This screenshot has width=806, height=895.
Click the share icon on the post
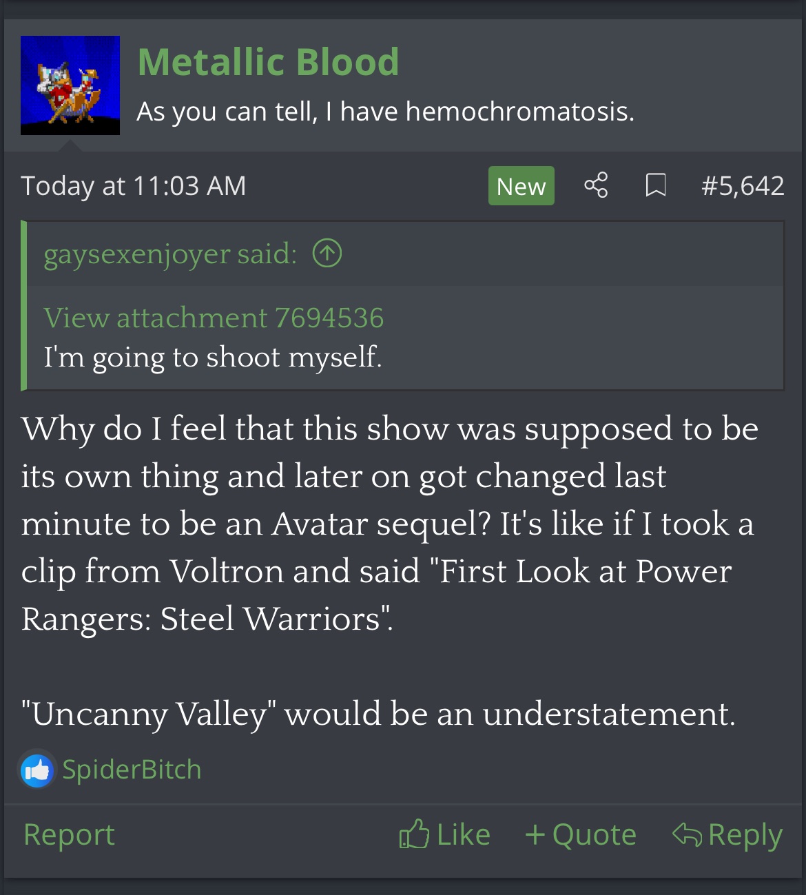tap(596, 185)
